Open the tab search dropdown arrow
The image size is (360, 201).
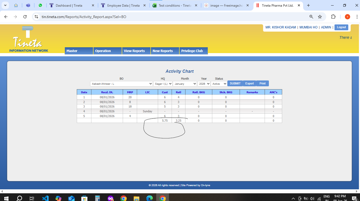click(x=5, y=5)
